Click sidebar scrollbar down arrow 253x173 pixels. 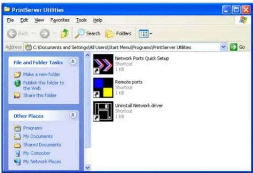click(x=88, y=168)
